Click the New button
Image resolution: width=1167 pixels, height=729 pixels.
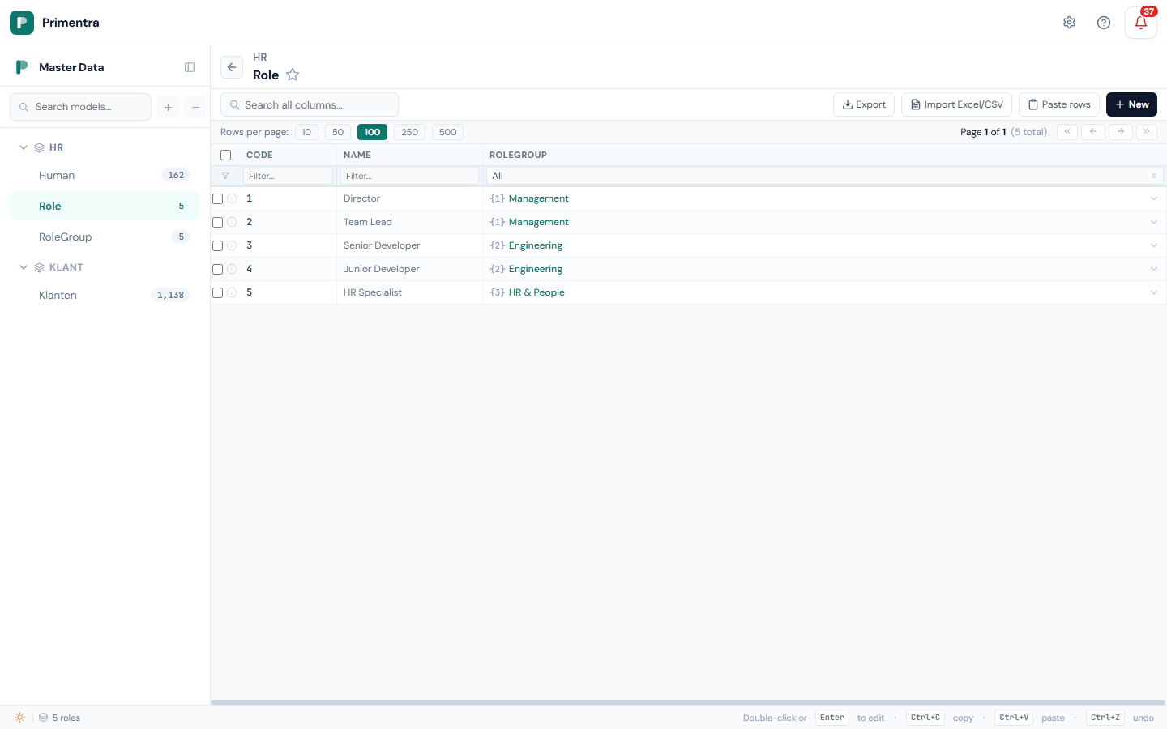coord(1131,104)
